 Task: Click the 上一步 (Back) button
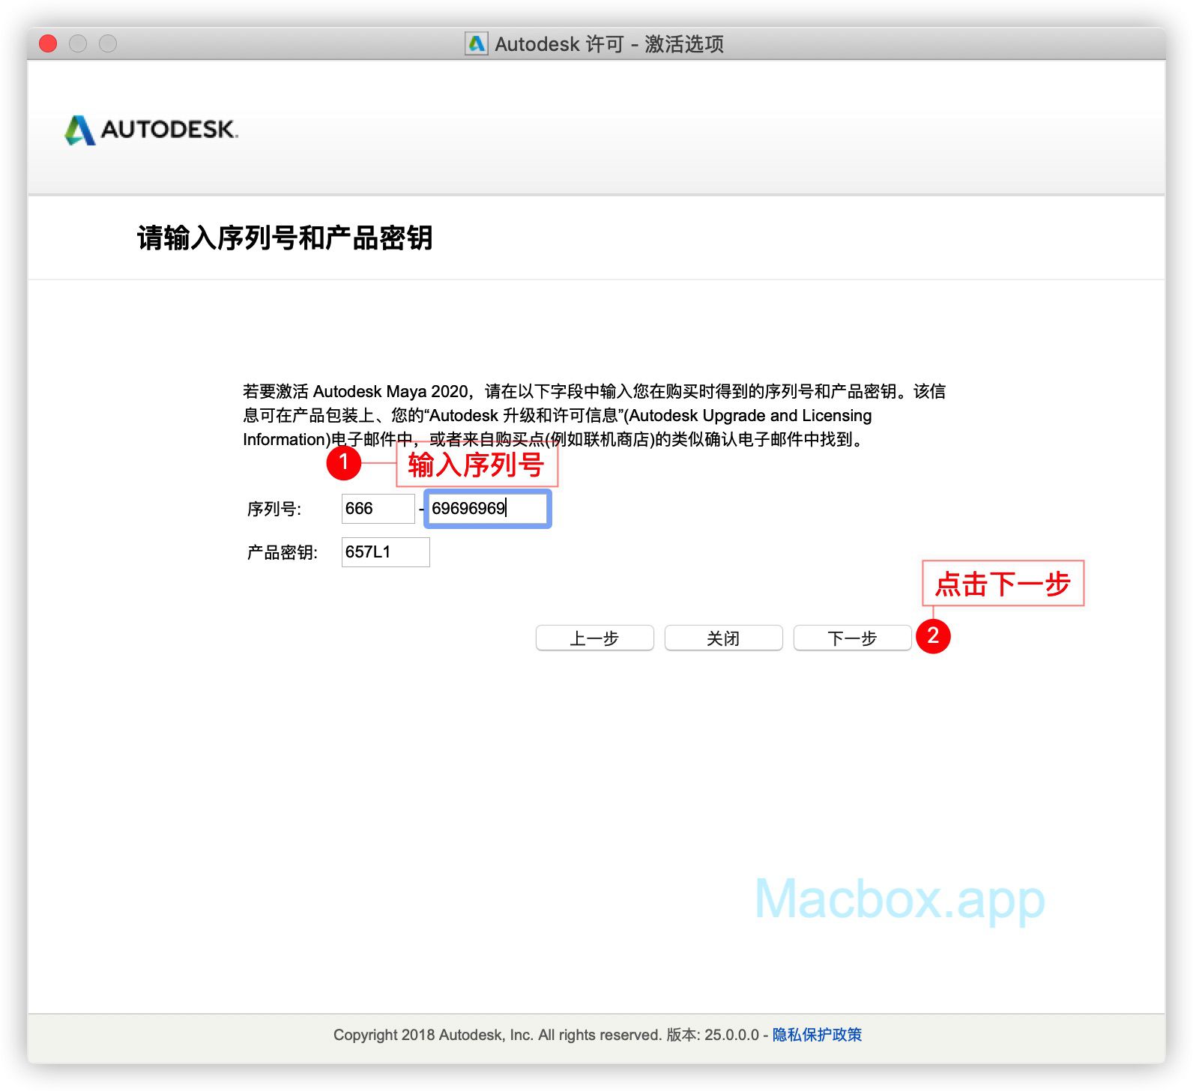[594, 638]
